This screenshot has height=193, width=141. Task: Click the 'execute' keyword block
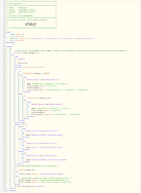[9, 47]
